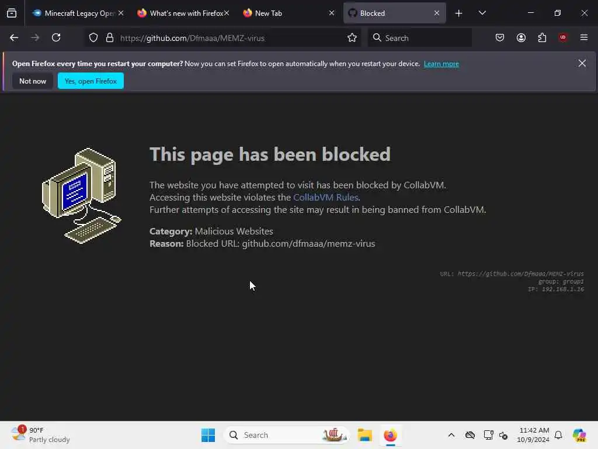
Task: Choose the Yes, open Firefox button
Action: tap(91, 81)
